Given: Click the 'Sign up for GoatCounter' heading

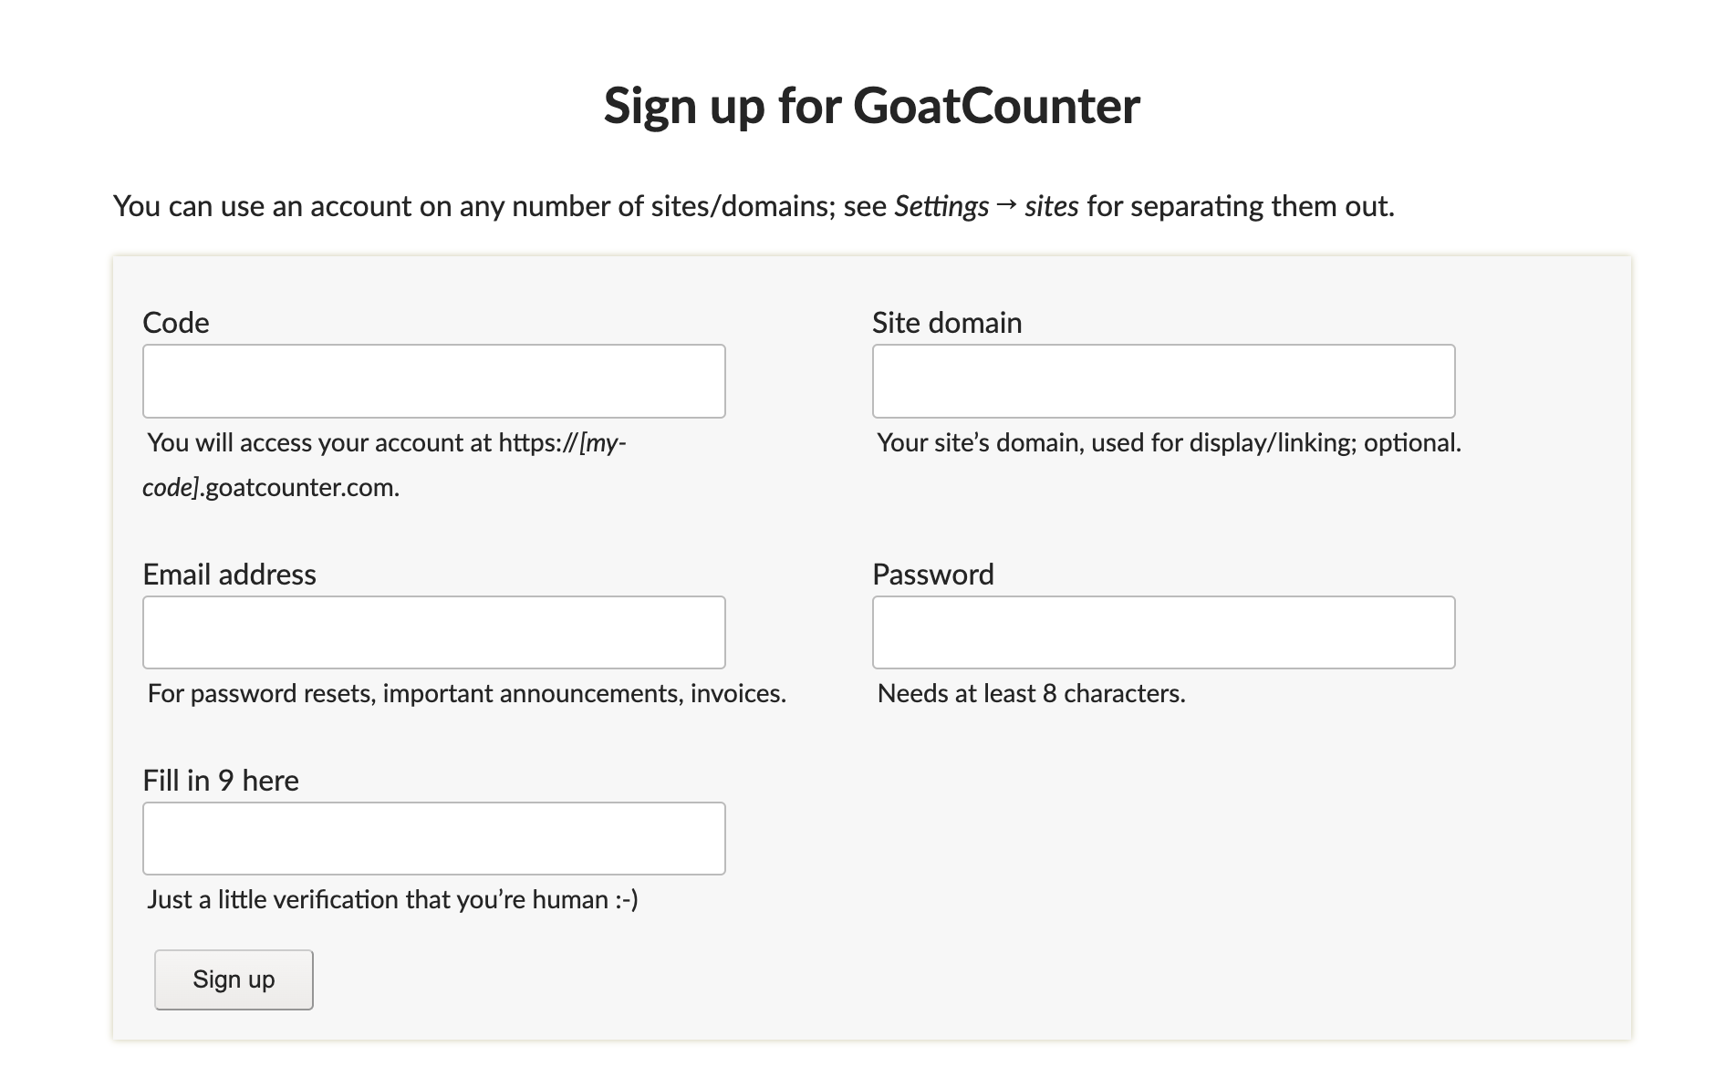Looking at the screenshot, I should [x=871, y=105].
